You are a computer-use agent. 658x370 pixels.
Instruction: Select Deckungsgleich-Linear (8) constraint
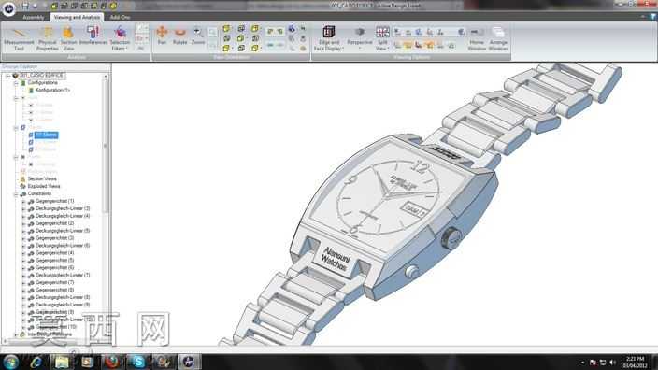[63, 297]
